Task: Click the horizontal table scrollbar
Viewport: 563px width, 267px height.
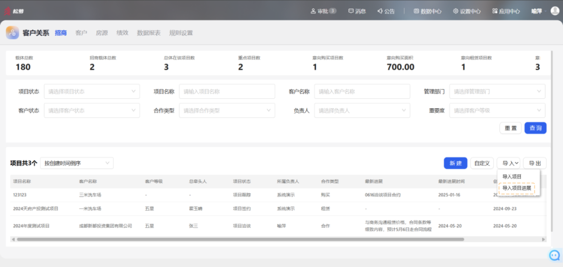Action: pos(240,239)
